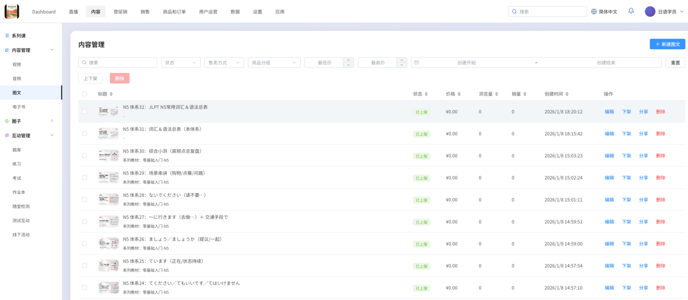This screenshot has width=688, height=300.
Task: Open the 数据 top menu
Action: tap(235, 12)
